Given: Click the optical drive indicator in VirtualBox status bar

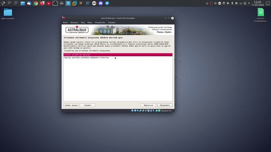Looking at the screenshot, I should tap(135, 111).
